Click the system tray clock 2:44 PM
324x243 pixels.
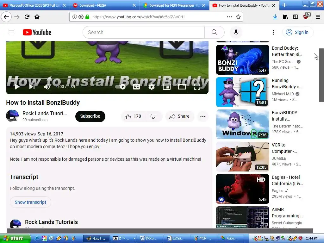click(x=312, y=238)
